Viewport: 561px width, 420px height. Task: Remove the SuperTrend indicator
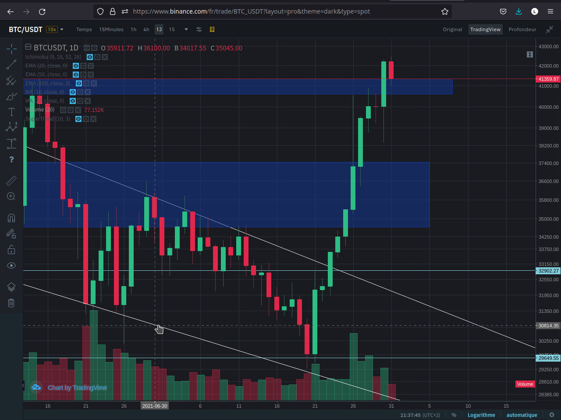pyautogui.click(x=93, y=119)
